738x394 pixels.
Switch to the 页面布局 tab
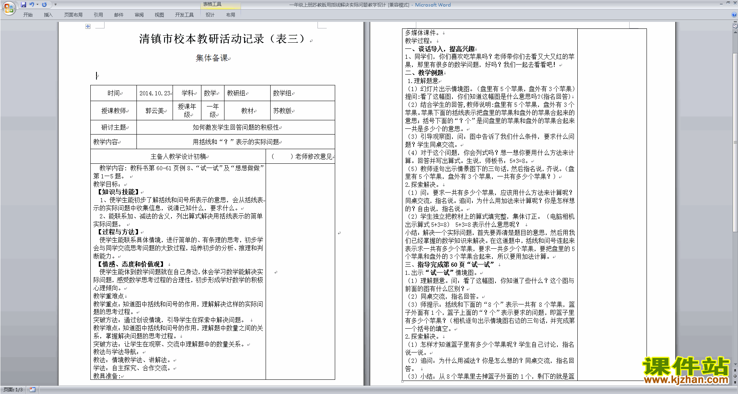click(x=73, y=15)
